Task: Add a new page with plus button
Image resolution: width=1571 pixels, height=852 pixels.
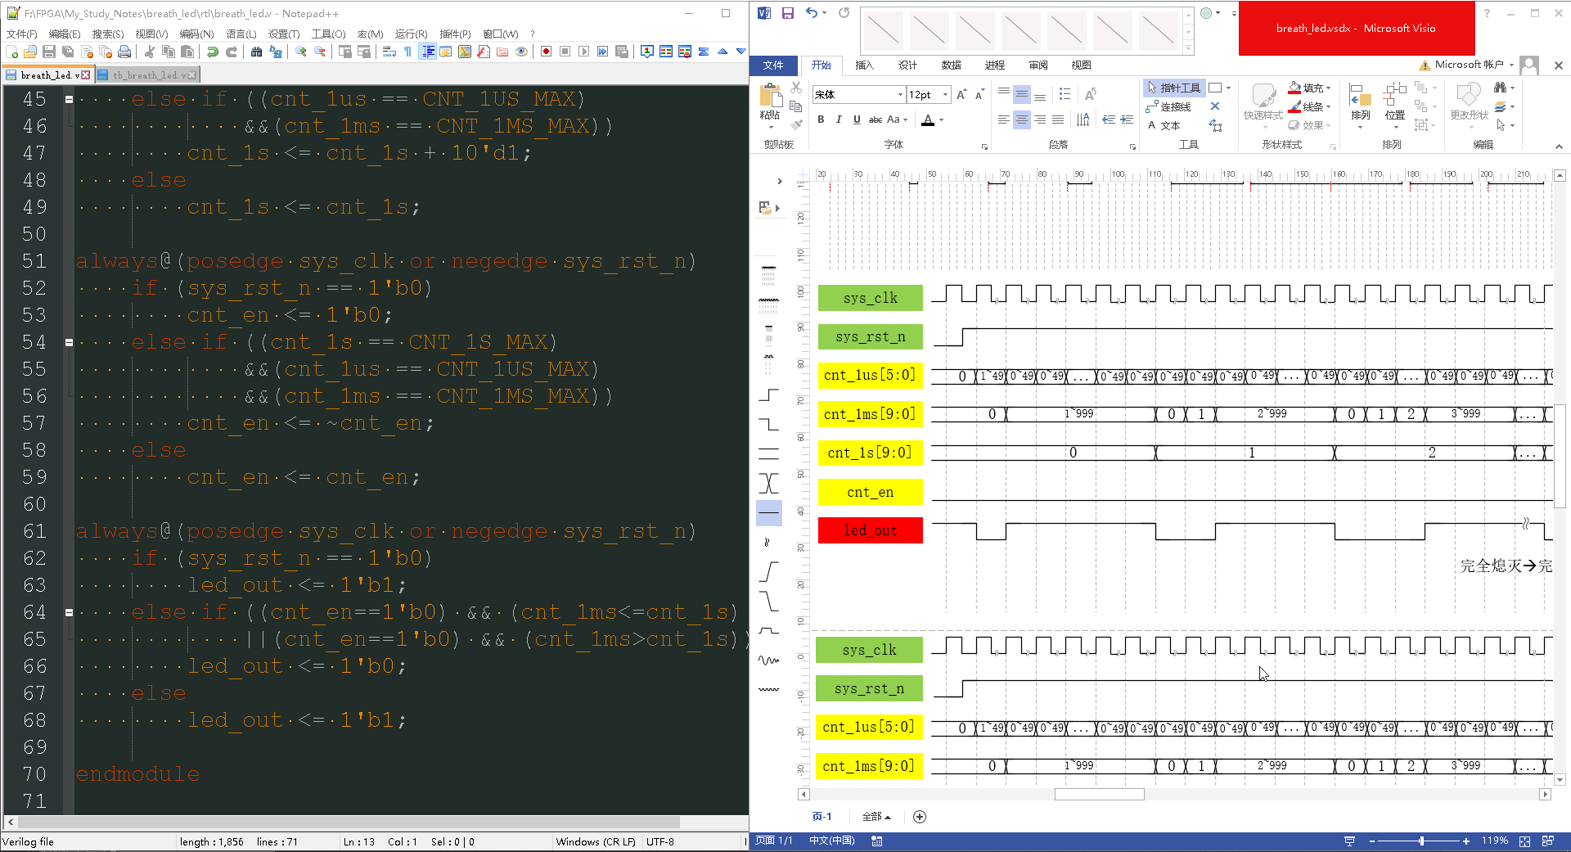Action: tap(920, 817)
